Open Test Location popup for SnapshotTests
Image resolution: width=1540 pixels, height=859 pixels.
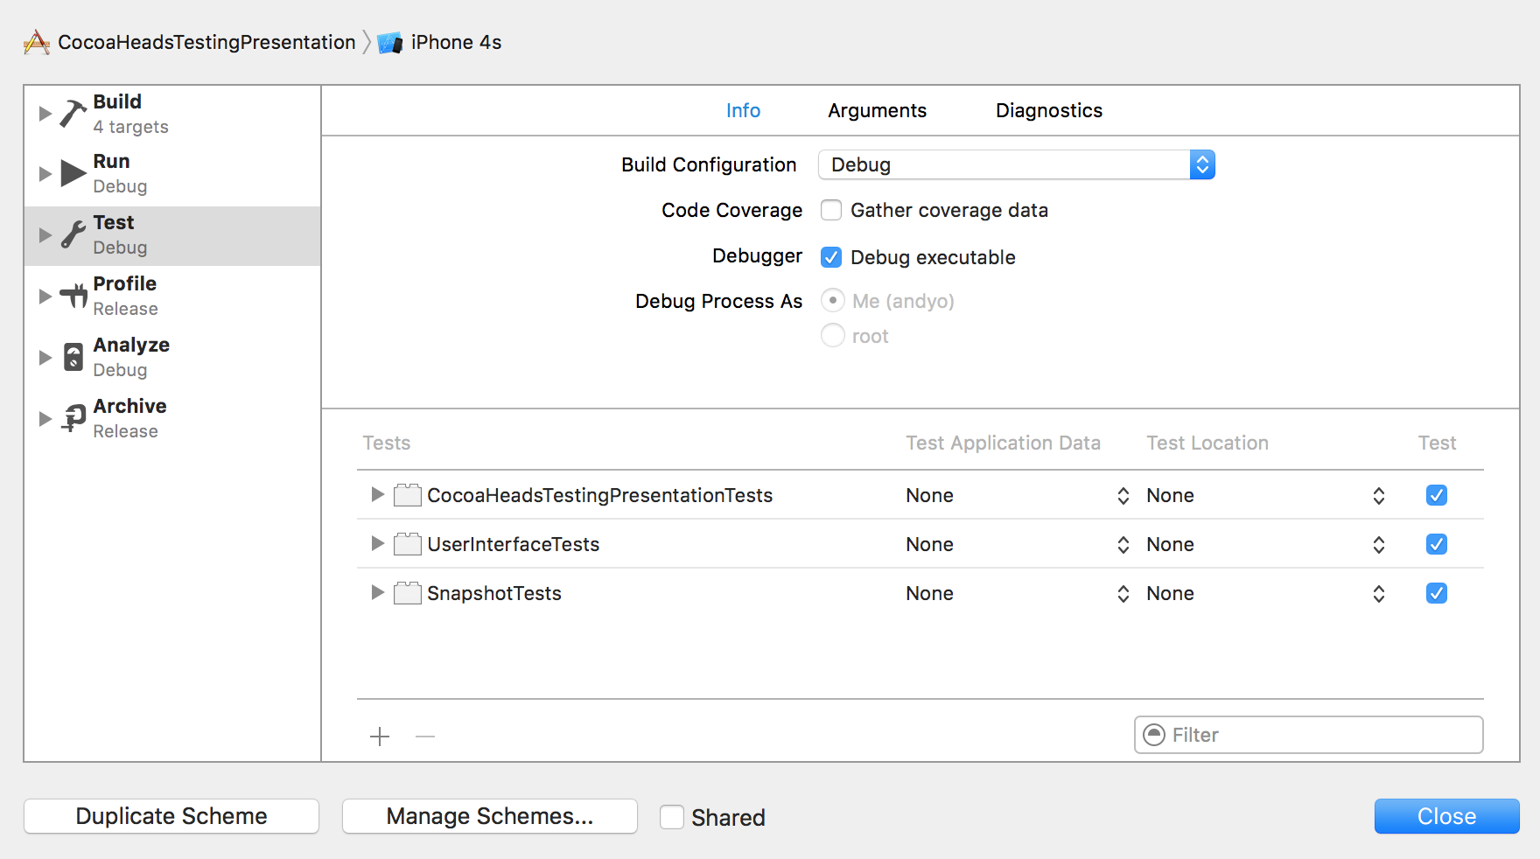1266,594
